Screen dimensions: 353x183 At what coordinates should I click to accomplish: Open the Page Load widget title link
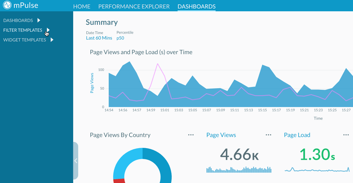(297, 135)
